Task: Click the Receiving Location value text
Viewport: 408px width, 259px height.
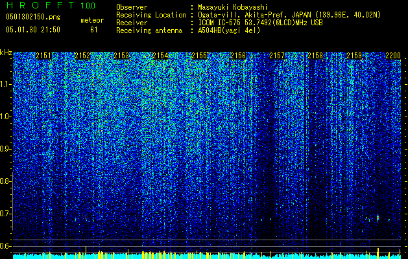Action: tap(289, 15)
